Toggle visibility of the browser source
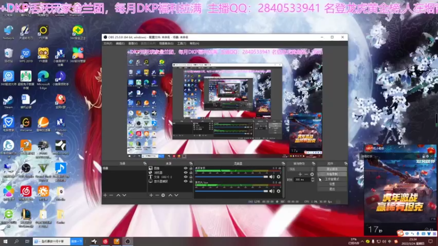Screen dimensions: 438x246 [x=186, y=173]
